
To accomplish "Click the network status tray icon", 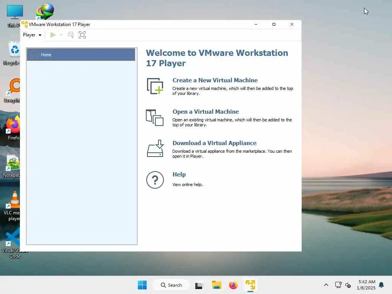I will [x=338, y=285].
